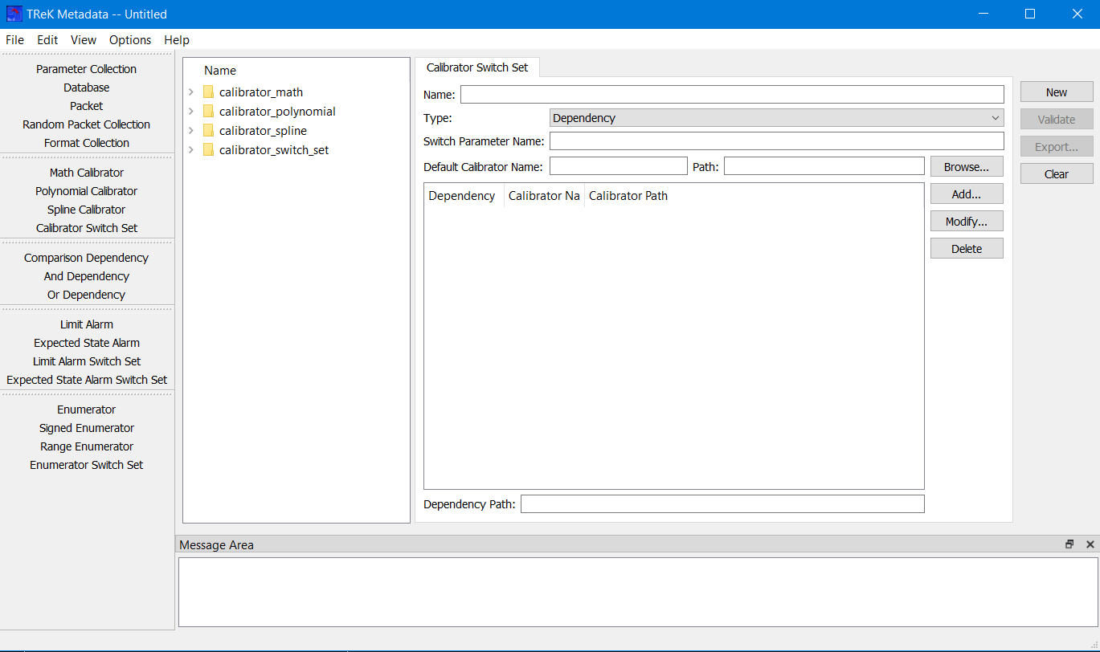1100x652 pixels.
Task: Click the Add... button
Action: point(967,194)
